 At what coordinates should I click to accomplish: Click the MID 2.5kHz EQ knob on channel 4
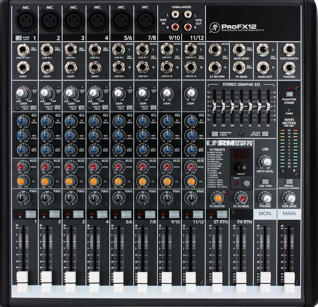(94, 135)
